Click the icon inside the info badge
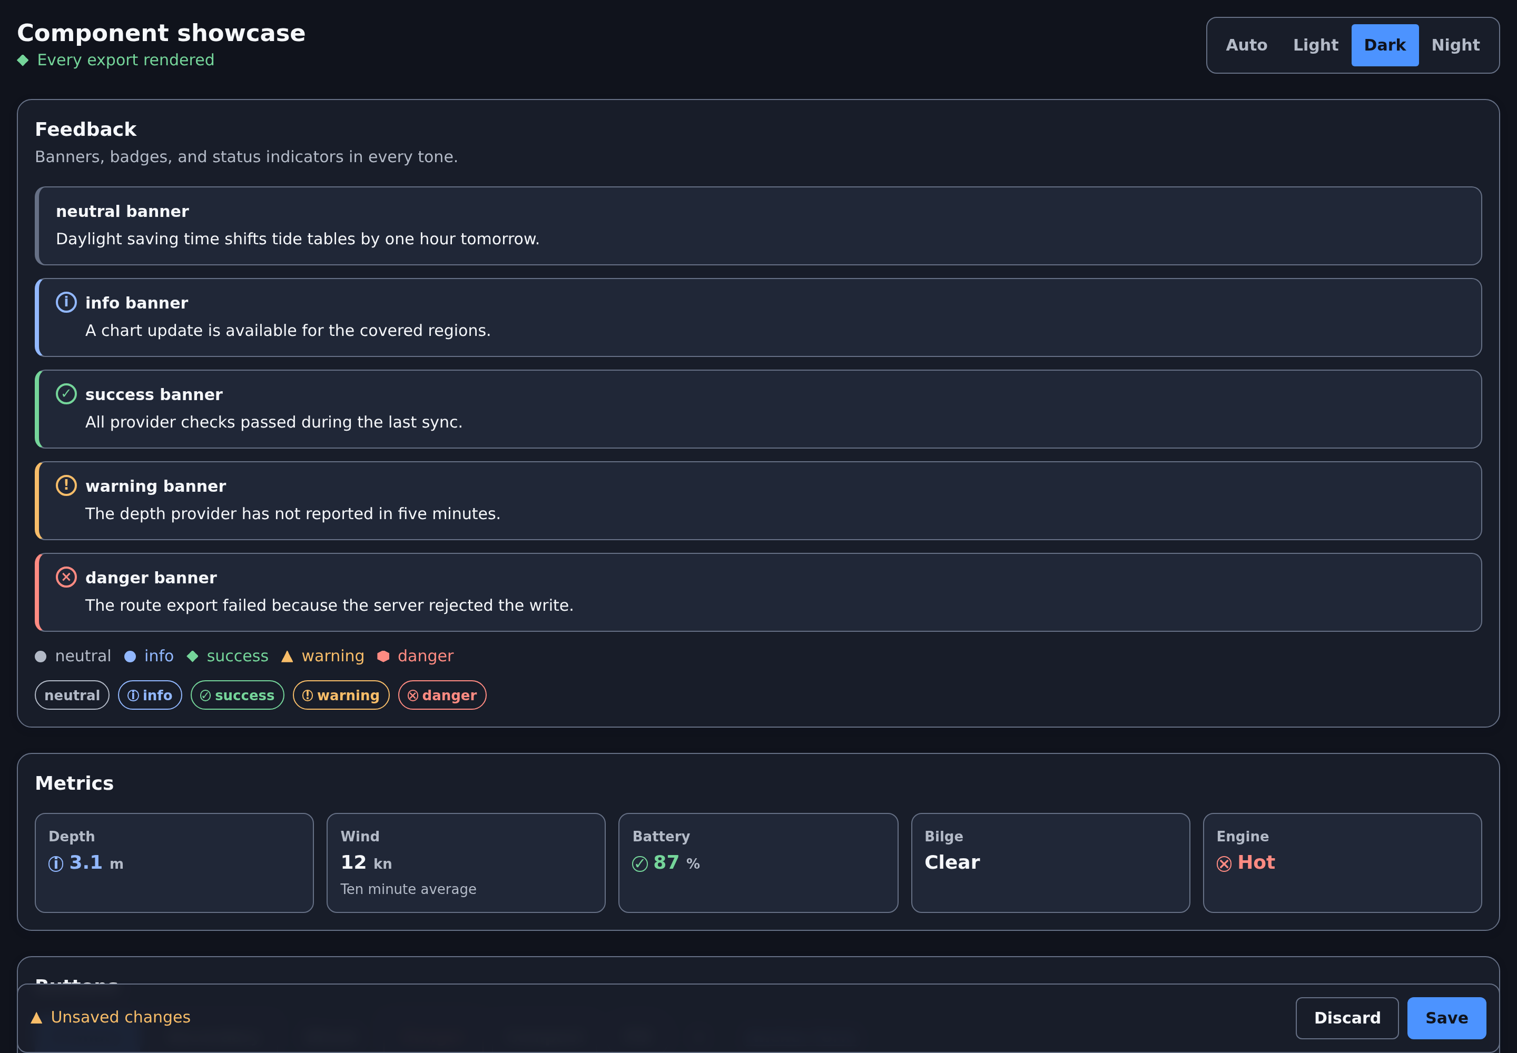Image resolution: width=1517 pixels, height=1053 pixels. click(133, 696)
